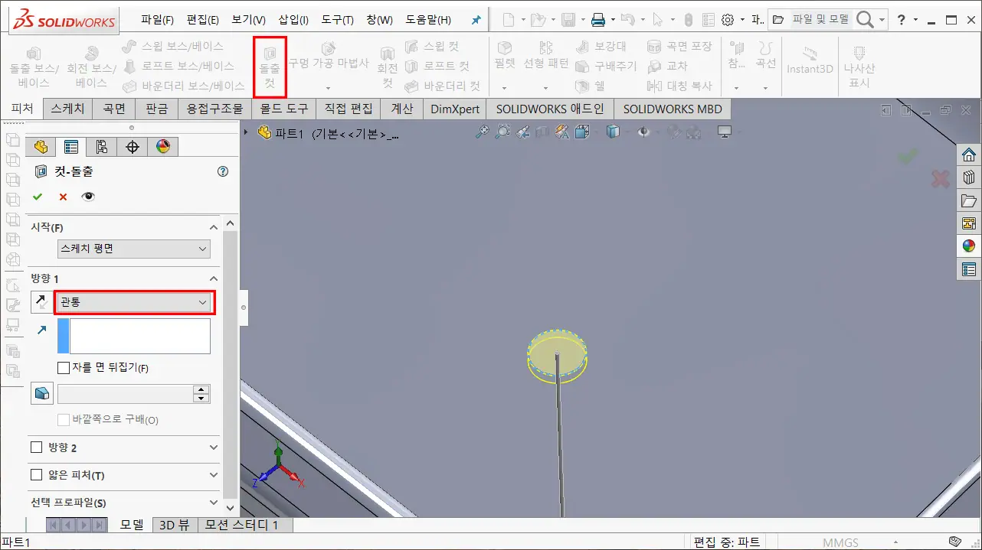Open the PropertyManager tab icon

(71, 147)
